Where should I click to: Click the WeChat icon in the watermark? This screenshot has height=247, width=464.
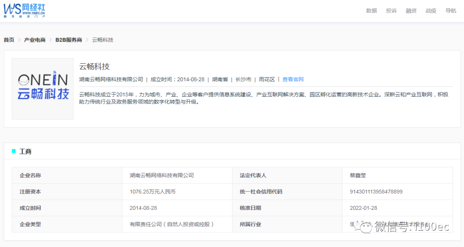click(x=366, y=227)
